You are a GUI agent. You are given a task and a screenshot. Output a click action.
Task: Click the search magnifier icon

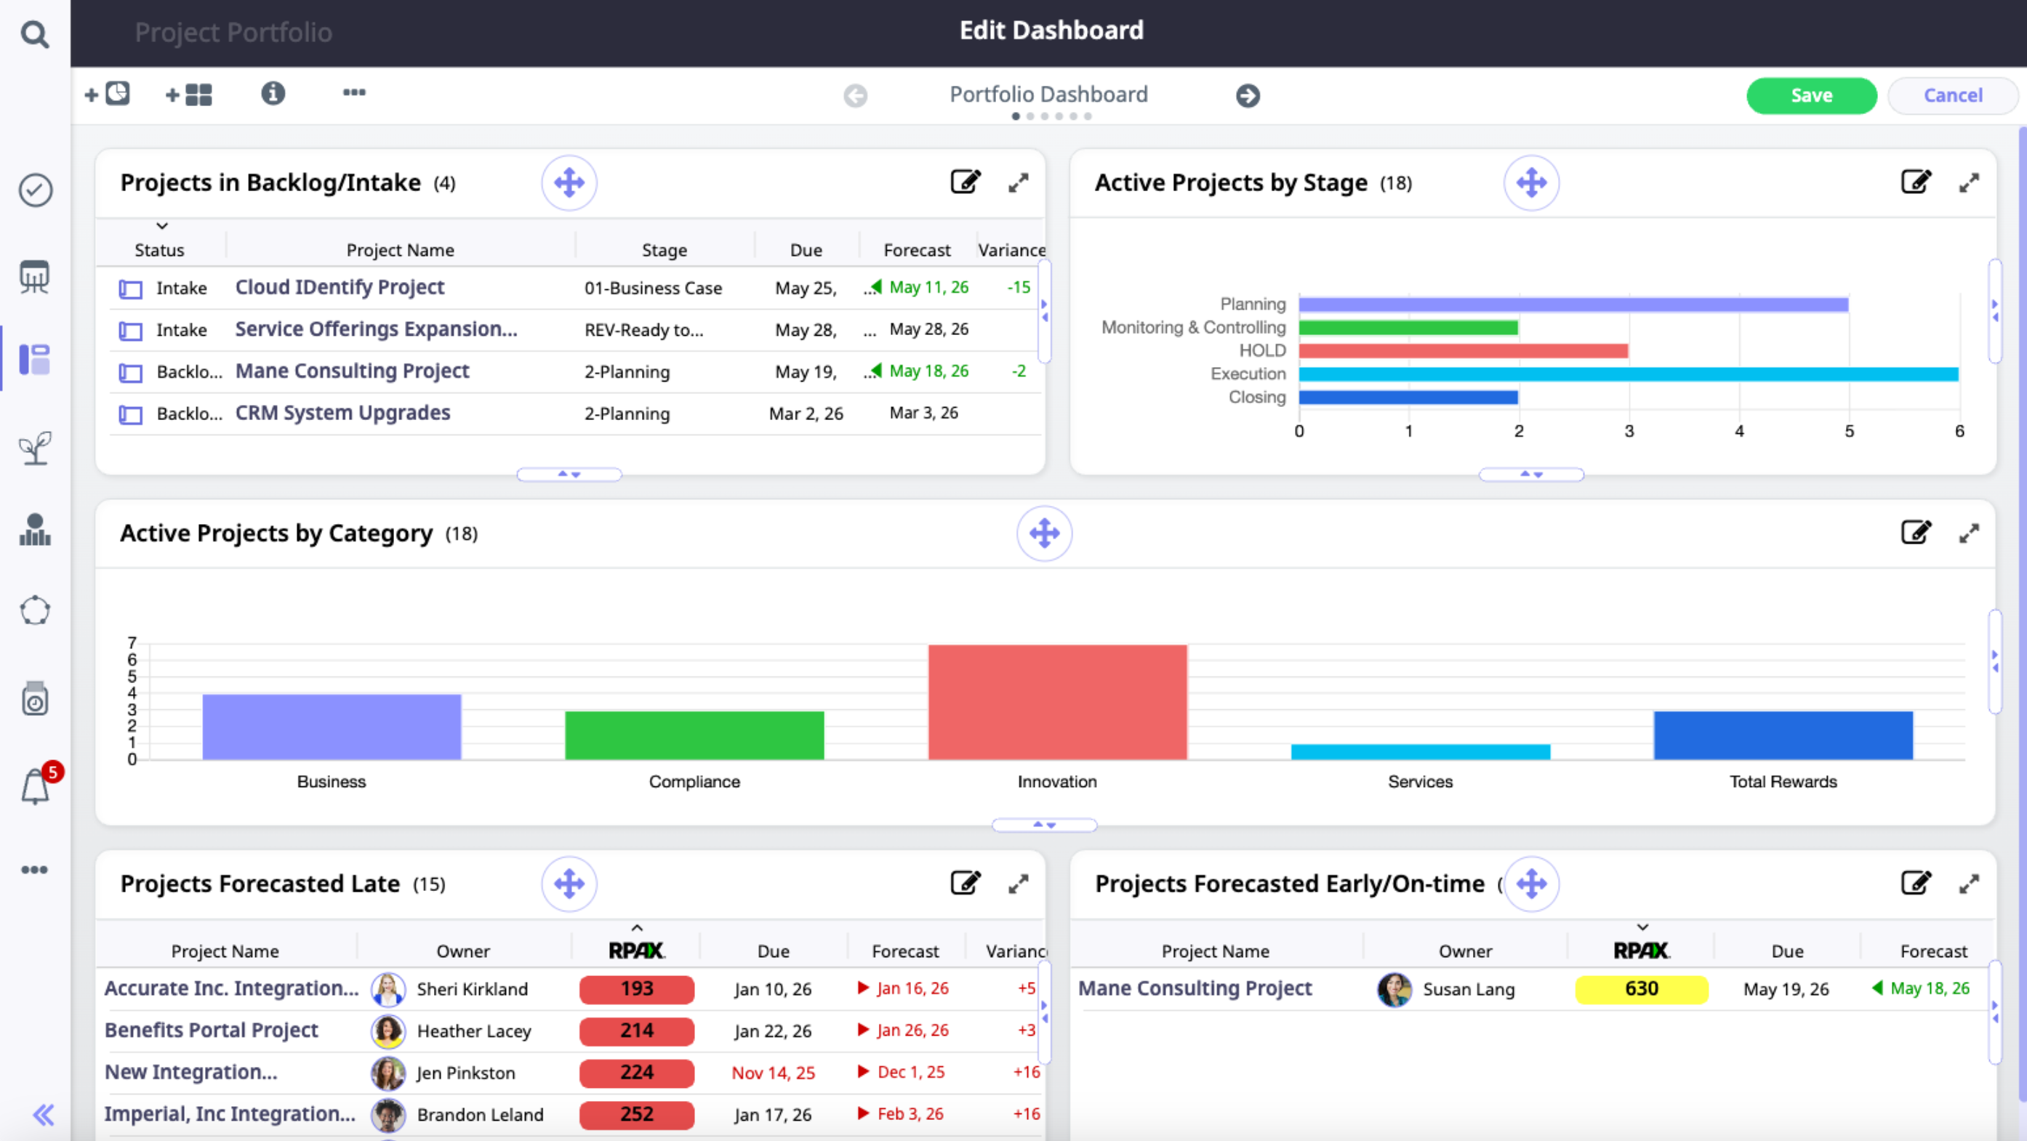point(34,34)
